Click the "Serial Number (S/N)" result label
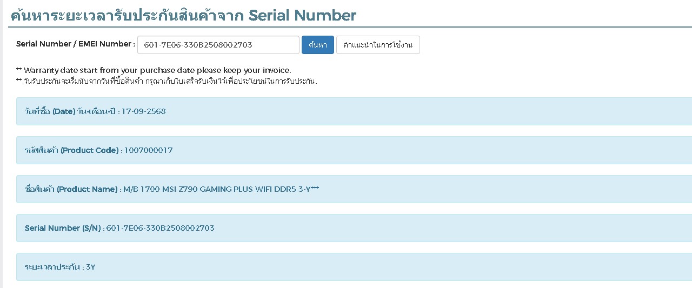Viewport: 692px width, 288px height. tap(63, 228)
